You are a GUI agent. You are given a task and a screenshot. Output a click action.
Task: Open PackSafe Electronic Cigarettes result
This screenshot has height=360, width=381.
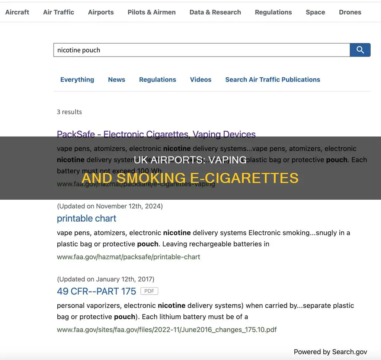(x=156, y=134)
